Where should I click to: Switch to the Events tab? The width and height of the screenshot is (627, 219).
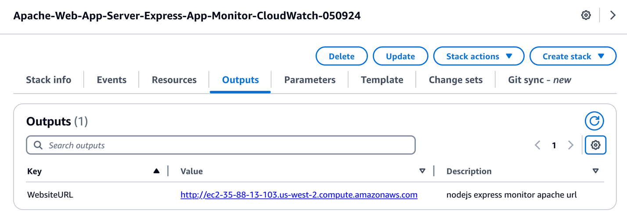(112, 80)
